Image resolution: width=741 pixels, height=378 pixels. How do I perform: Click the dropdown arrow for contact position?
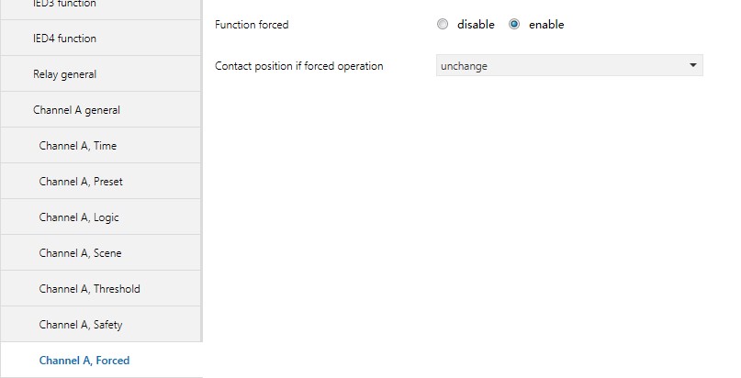point(692,66)
